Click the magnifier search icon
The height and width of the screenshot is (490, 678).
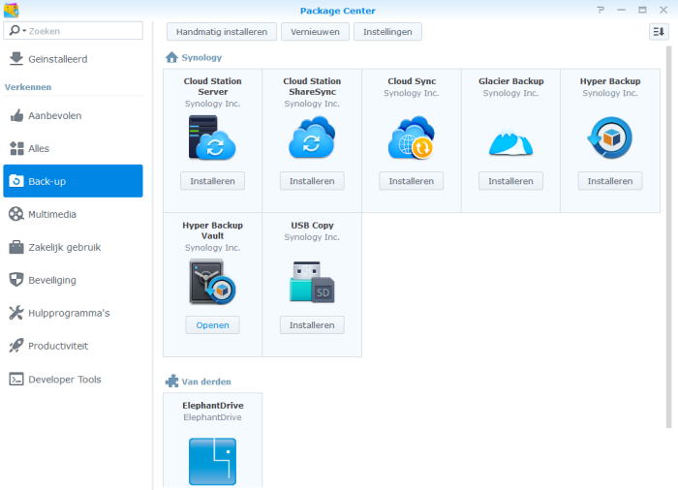click(15, 30)
